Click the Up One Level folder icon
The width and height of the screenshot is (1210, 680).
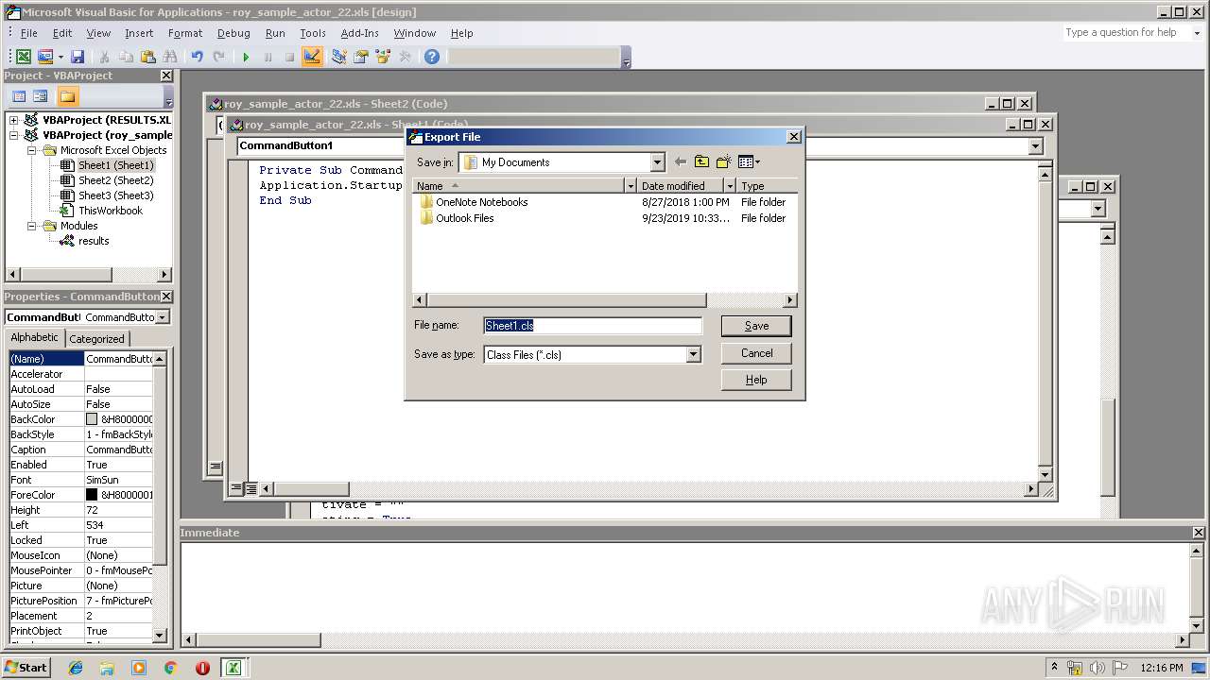click(701, 162)
